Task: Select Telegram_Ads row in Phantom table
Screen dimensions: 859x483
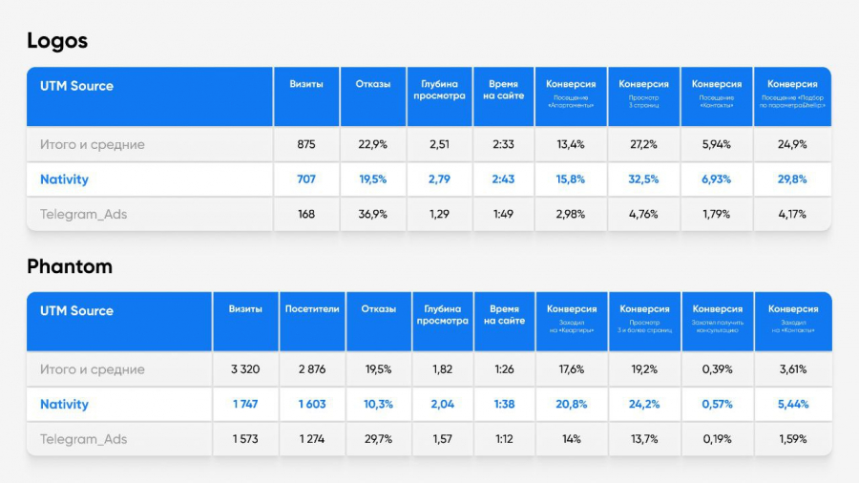Action: pyautogui.click(x=429, y=439)
